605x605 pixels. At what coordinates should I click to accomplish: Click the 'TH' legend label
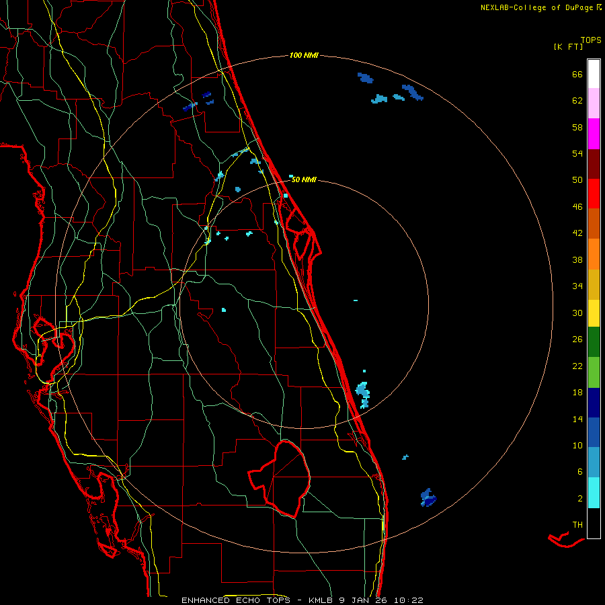(x=577, y=525)
